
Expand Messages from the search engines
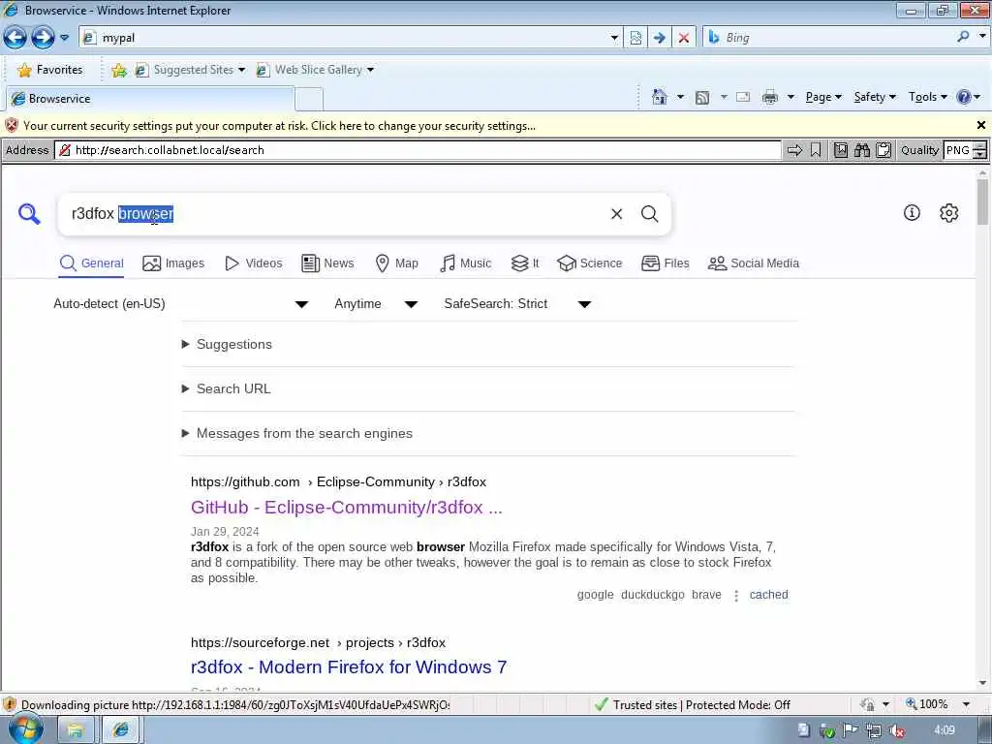coord(296,433)
